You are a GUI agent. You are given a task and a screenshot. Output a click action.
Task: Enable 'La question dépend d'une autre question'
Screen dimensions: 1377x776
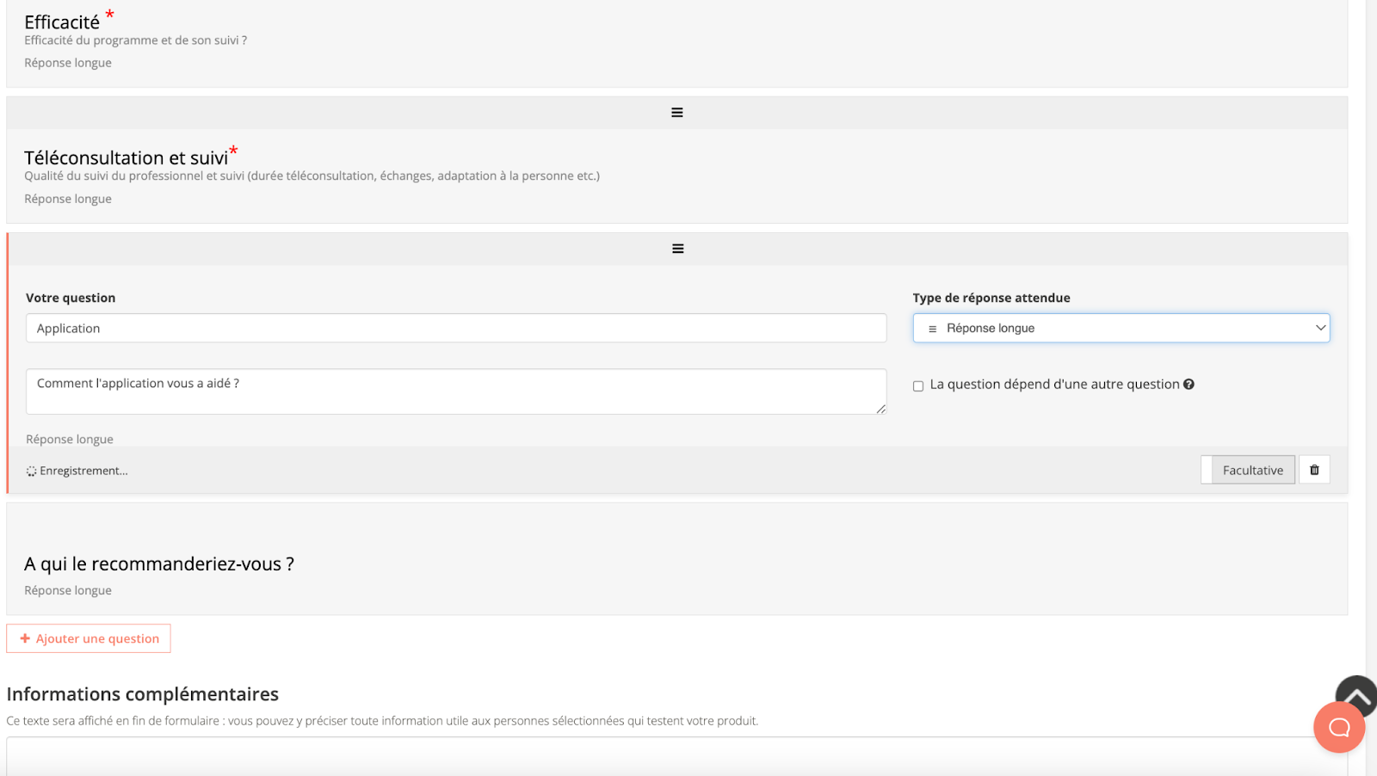pos(918,385)
